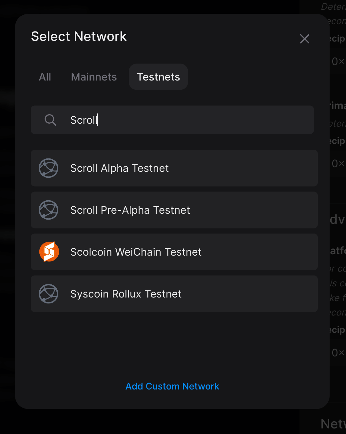Image resolution: width=346 pixels, height=434 pixels.
Task: Switch to the Mainnets tab
Action: (94, 77)
